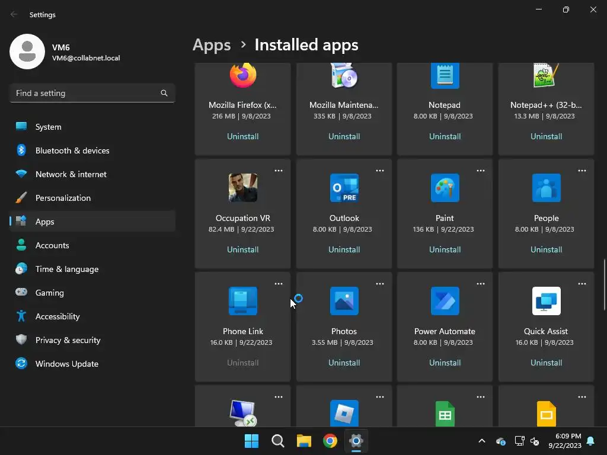Open Windows Update settings

(x=92, y=364)
